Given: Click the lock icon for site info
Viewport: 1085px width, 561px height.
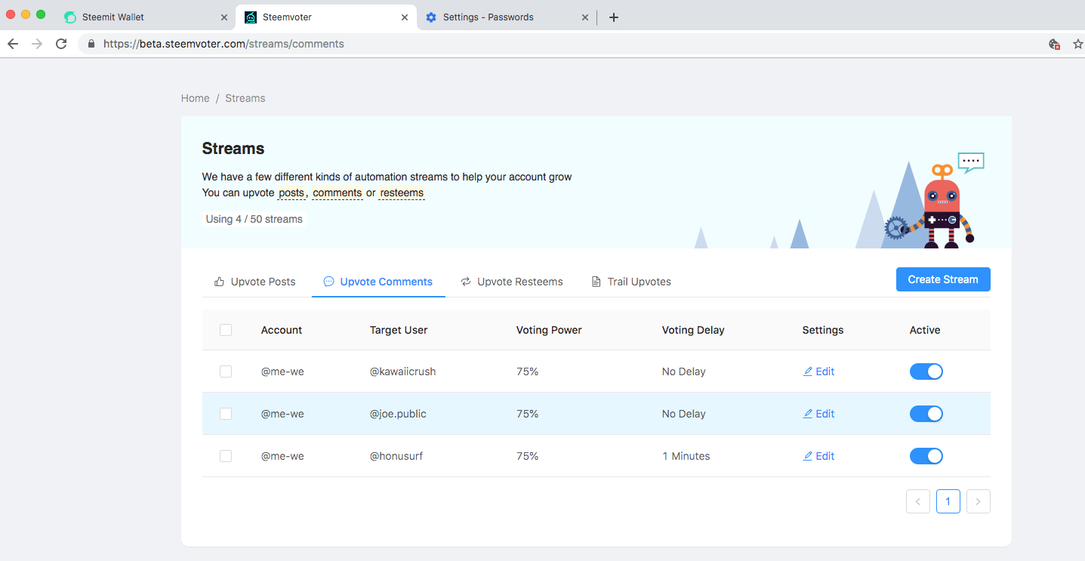Looking at the screenshot, I should [x=91, y=44].
